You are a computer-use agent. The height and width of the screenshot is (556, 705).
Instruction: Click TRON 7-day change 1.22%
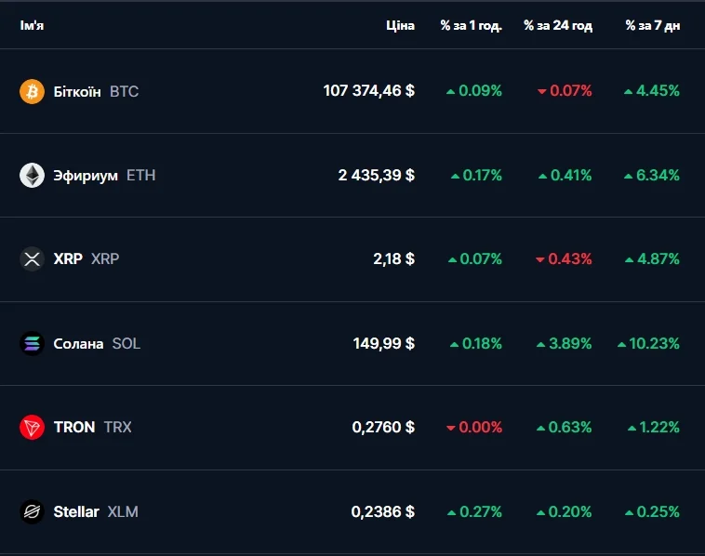pos(653,427)
